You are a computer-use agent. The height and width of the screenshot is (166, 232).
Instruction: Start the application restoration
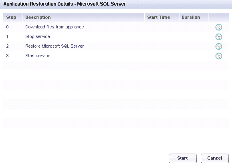(x=183, y=158)
